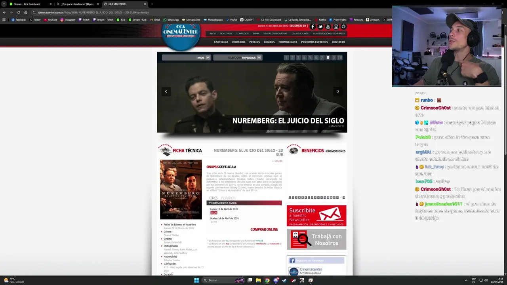Collapse the CINEMACENTER TANDIL showtimes section

click(244, 203)
